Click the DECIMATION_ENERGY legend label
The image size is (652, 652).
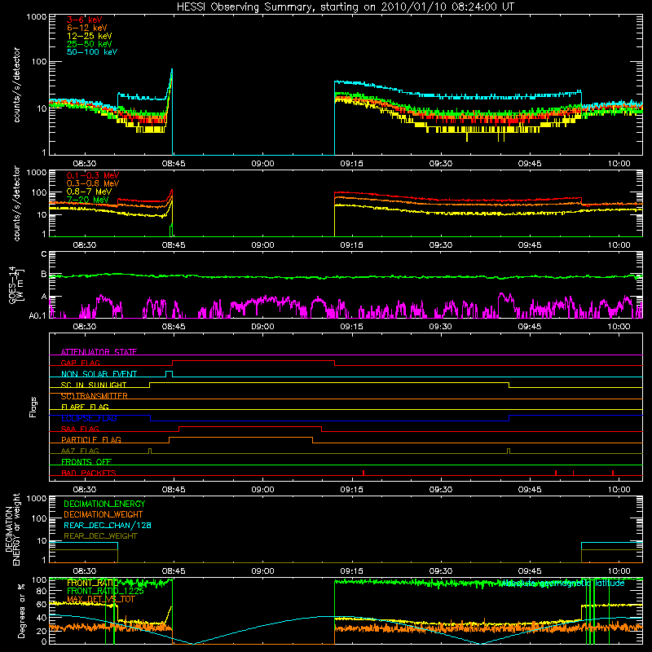(104, 504)
